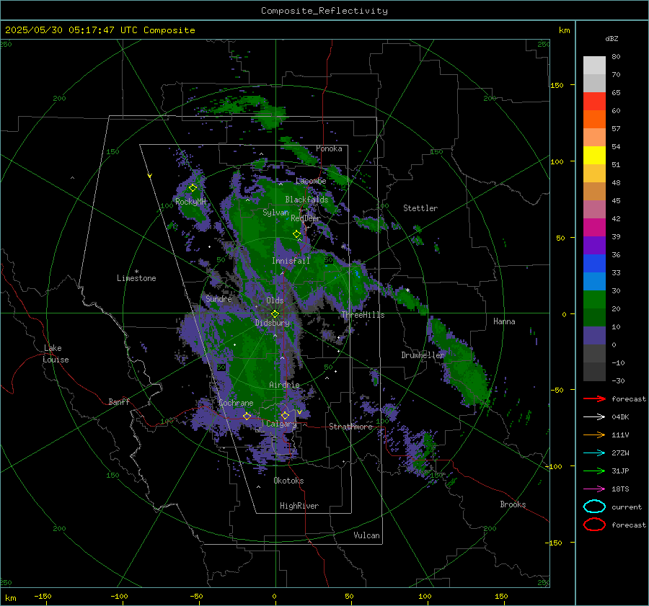649x606 pixels.
Task: Click the Hanna city label
Action: 504,321
